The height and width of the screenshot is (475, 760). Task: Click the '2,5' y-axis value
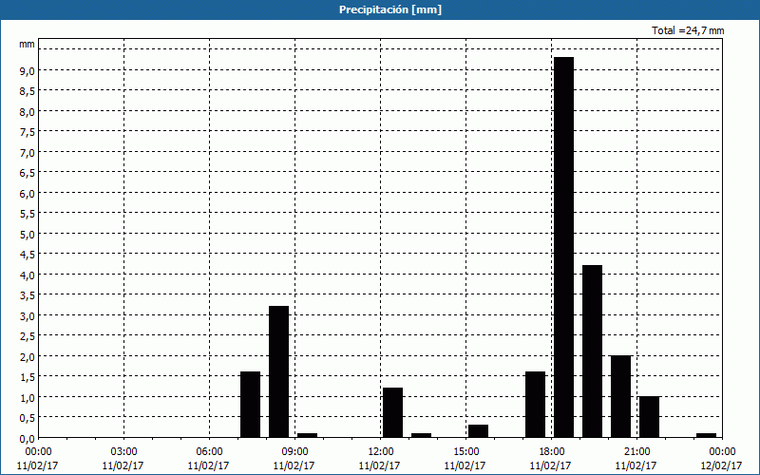[x=27, y=336]
